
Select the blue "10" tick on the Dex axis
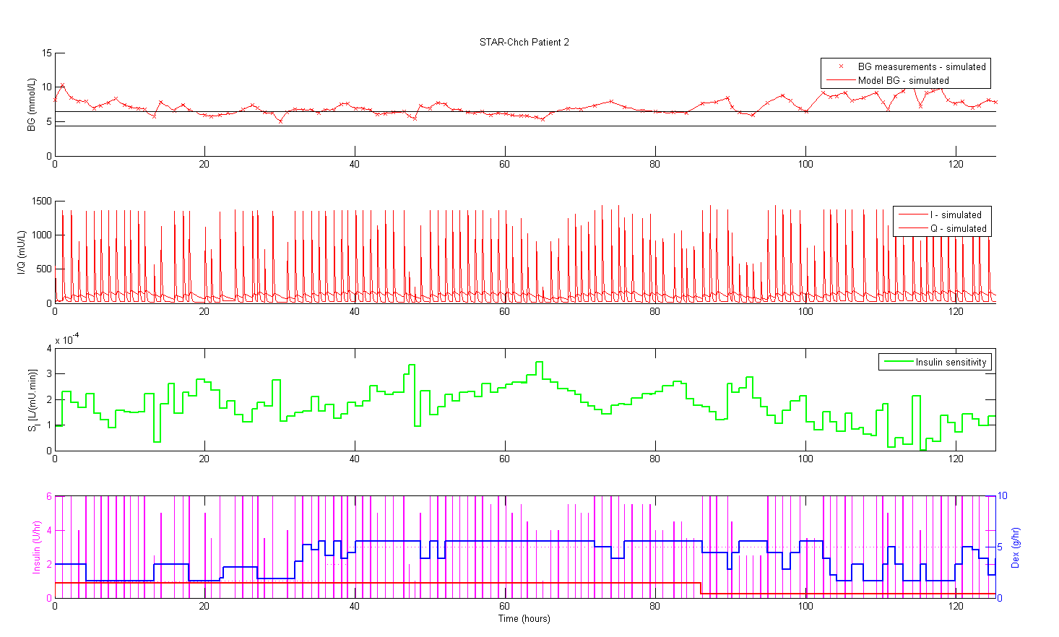(x=1003, y=496)
